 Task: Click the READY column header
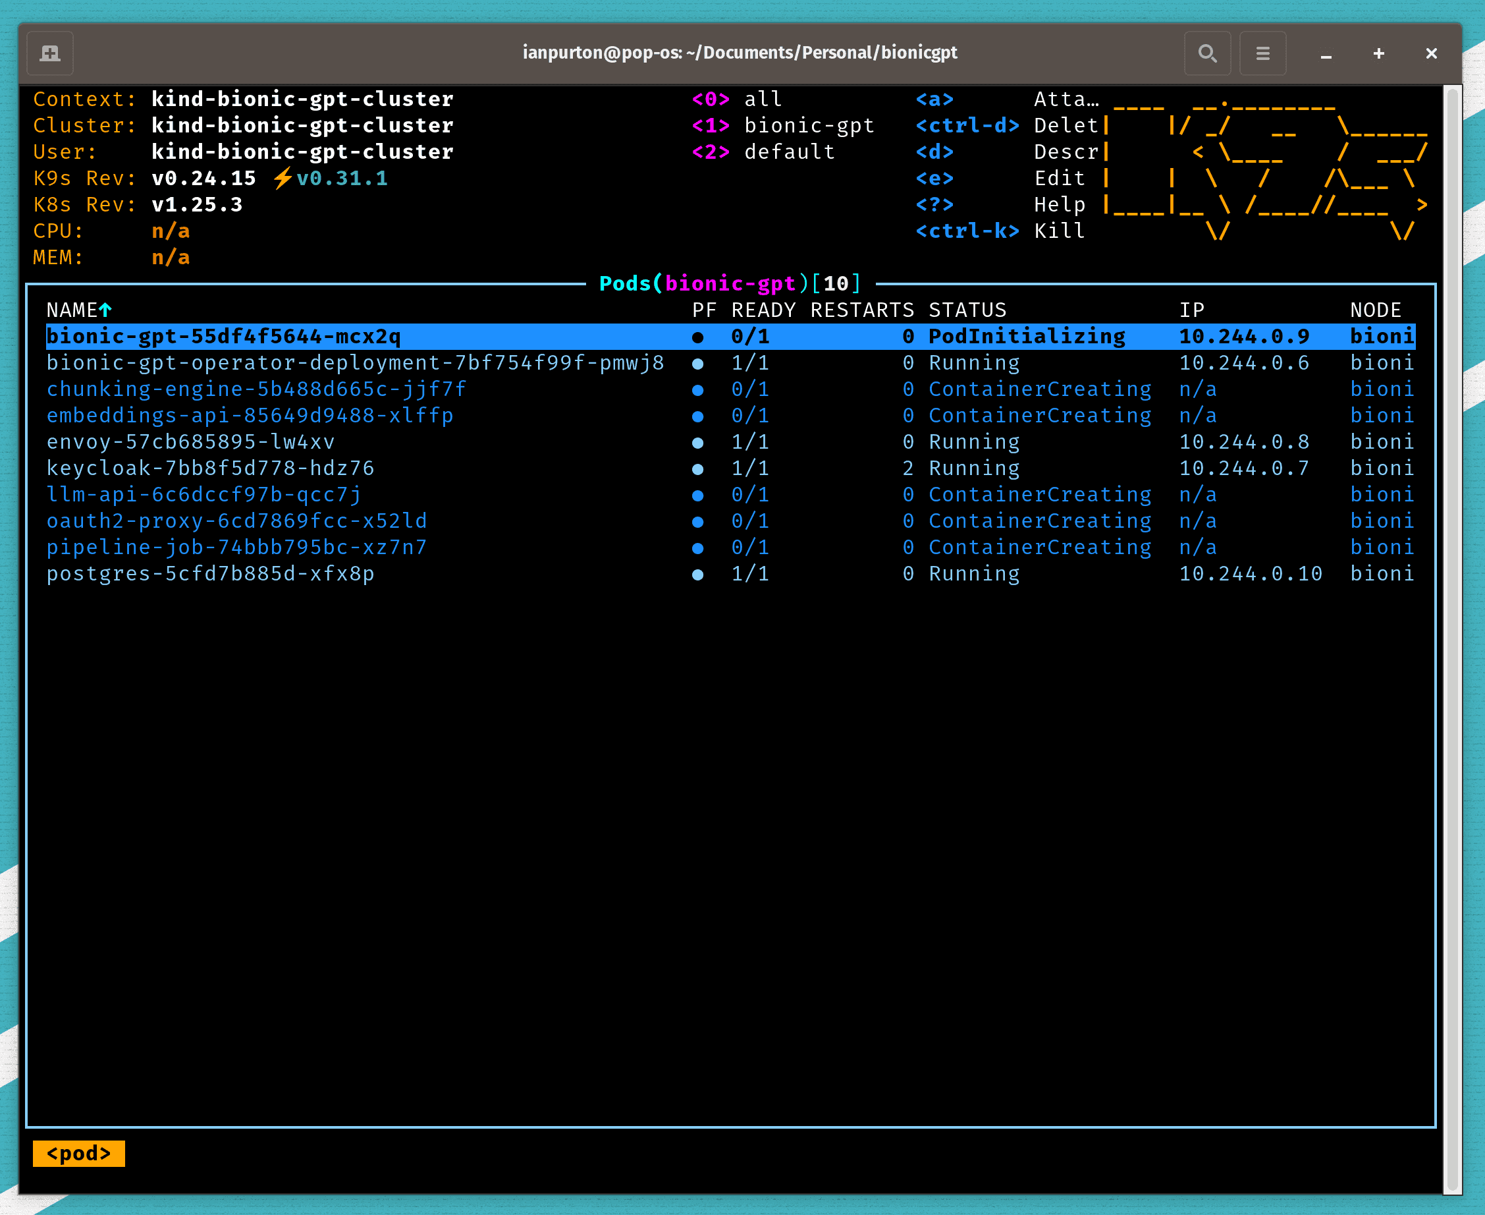(x=763, y=310)
